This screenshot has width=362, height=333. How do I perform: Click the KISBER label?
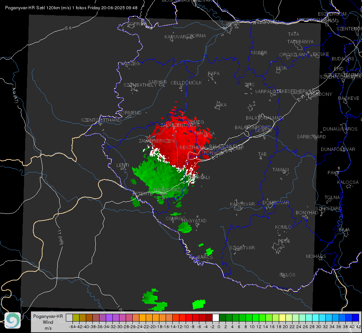[x=259, y=53]
